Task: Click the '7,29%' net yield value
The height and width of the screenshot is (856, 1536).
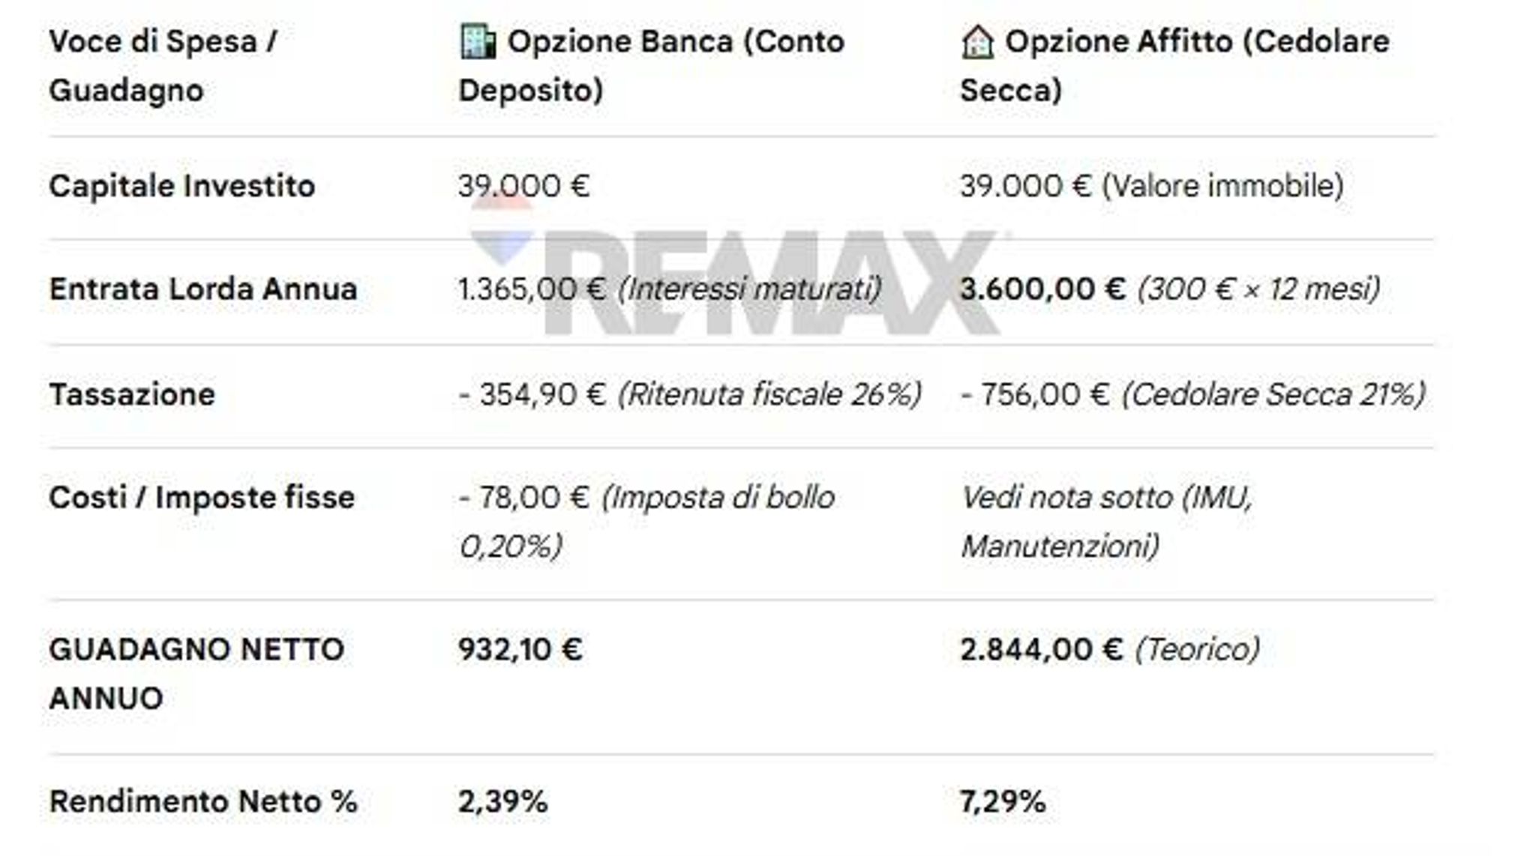Action: tap(1003, 802)
